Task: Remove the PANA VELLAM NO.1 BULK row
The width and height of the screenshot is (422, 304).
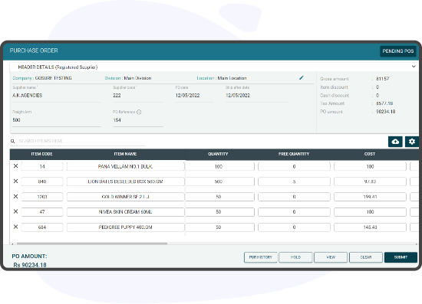Action: (x=15, y=166)
